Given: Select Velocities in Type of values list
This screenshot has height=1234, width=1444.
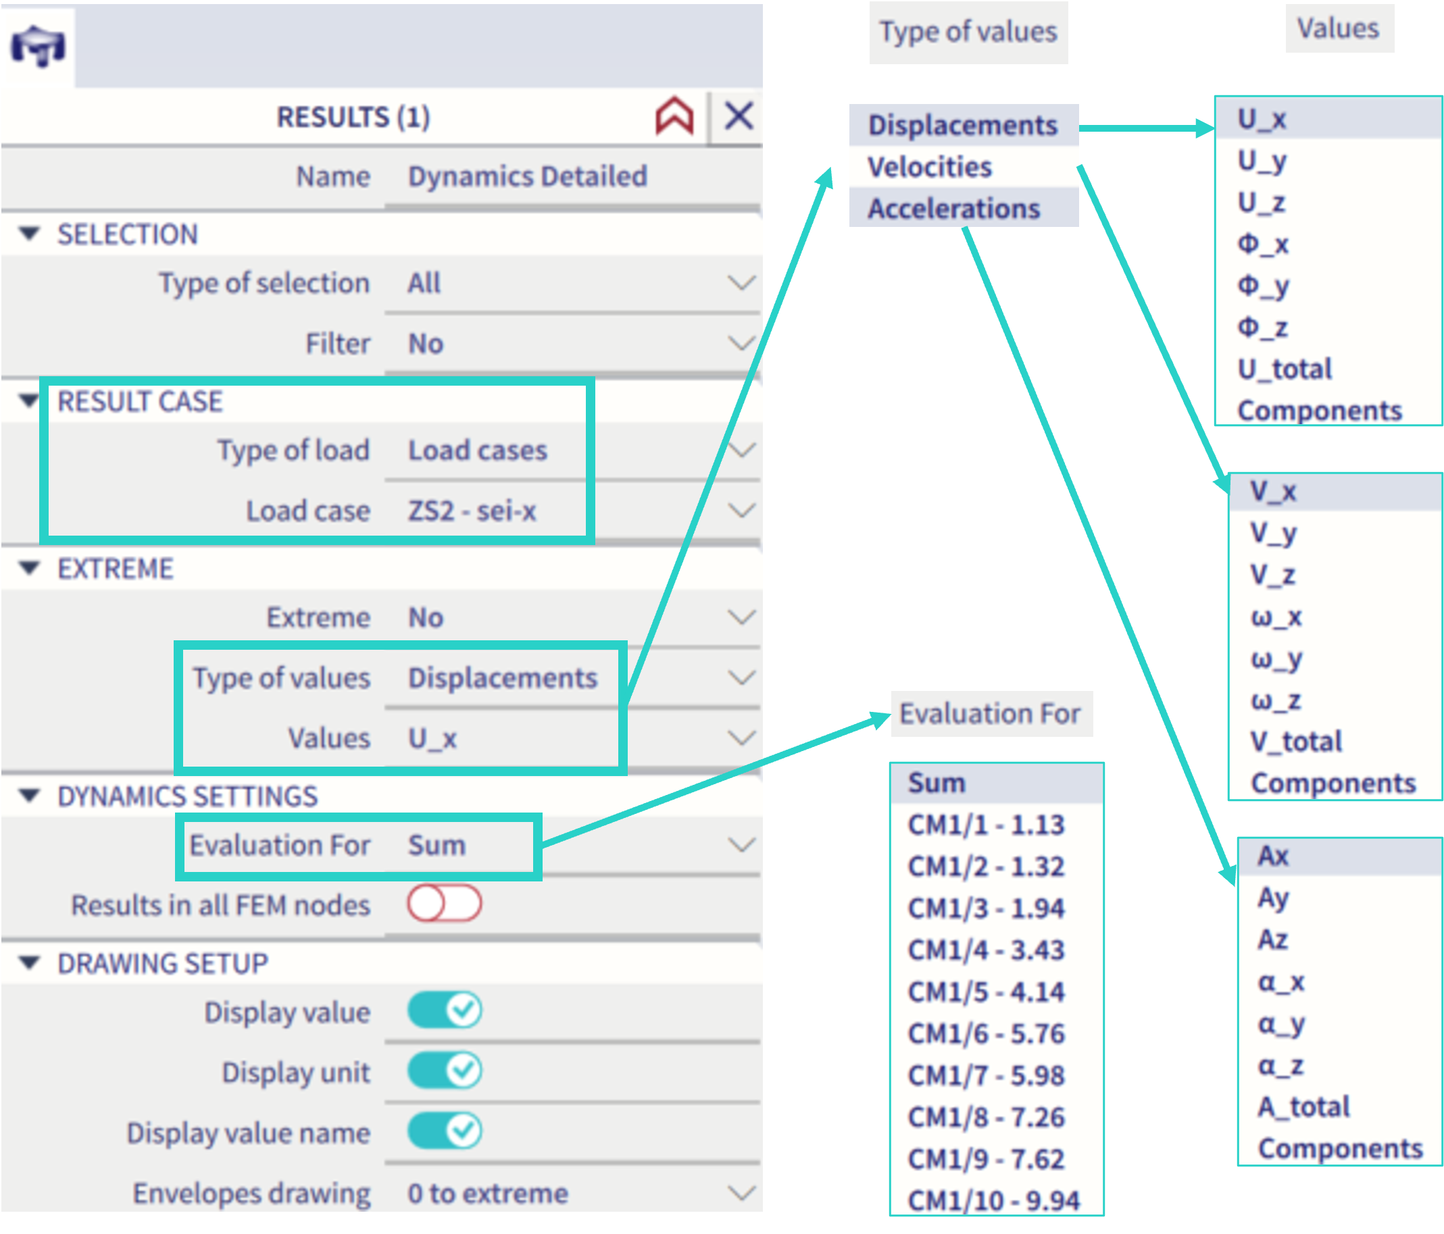Looking at the screenshot, I should pyautogui.click(x=963, y=168).
